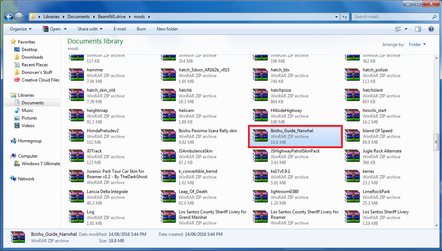Open recent pages dropdown near Forward
This screenshot has height=251, width=442.
point(26,17)
